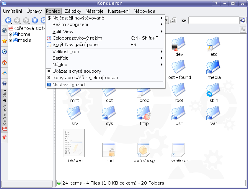This screenshot has height=189, width=248.
Task: Click the vertical Kořenová složka sidebar tab
Action: (x=4, y=110)
